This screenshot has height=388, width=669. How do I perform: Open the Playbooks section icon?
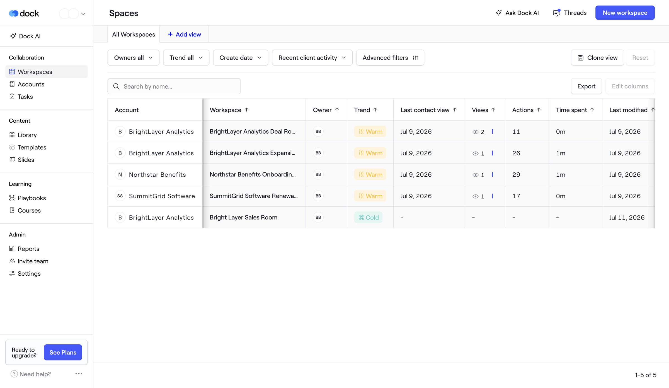coord(12,198)
